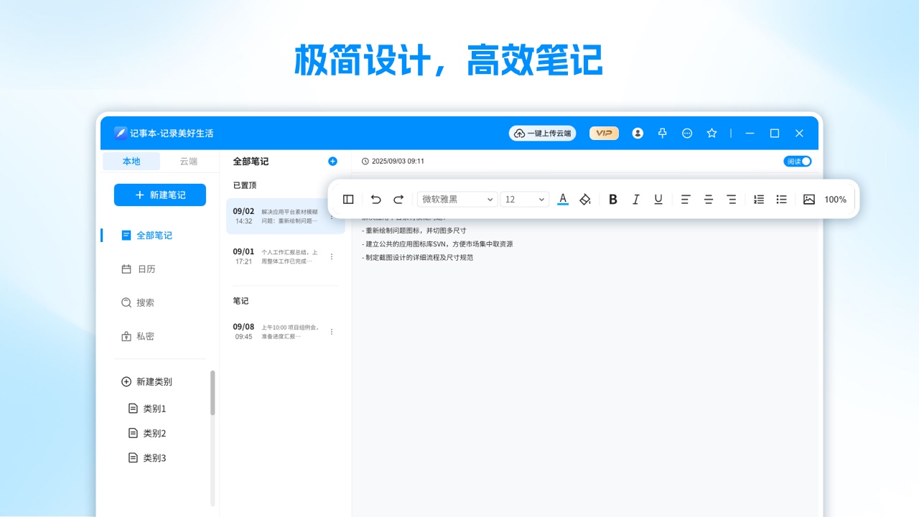Viewport: 919px width, 517px height.
Task: Insert an image into the note
Action: click(x=808, y=199)
